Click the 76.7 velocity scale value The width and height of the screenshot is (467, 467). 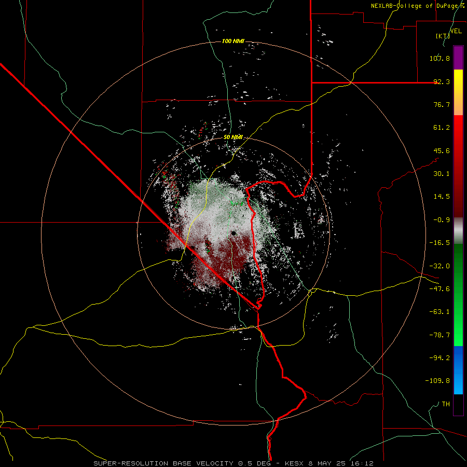coord(442,104)
